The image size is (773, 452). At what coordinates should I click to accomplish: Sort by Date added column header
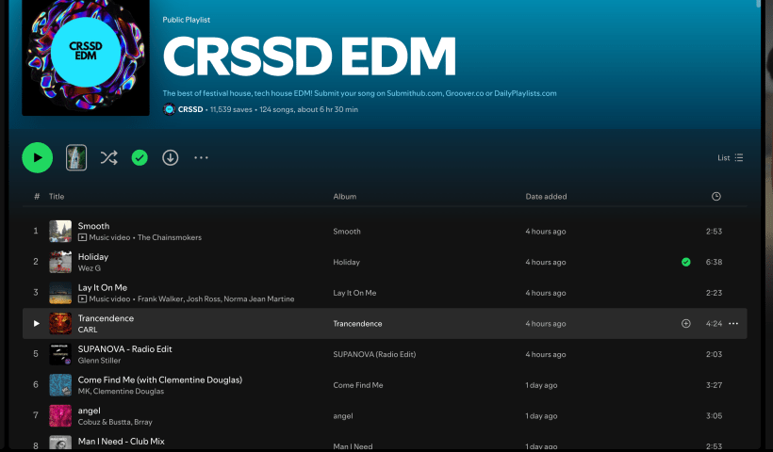(x=546, y=196)
